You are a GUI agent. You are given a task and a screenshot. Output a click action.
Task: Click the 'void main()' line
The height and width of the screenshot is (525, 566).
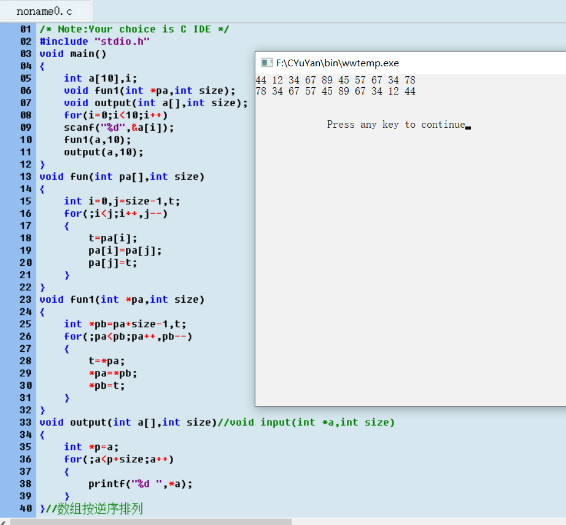point(73,54)
